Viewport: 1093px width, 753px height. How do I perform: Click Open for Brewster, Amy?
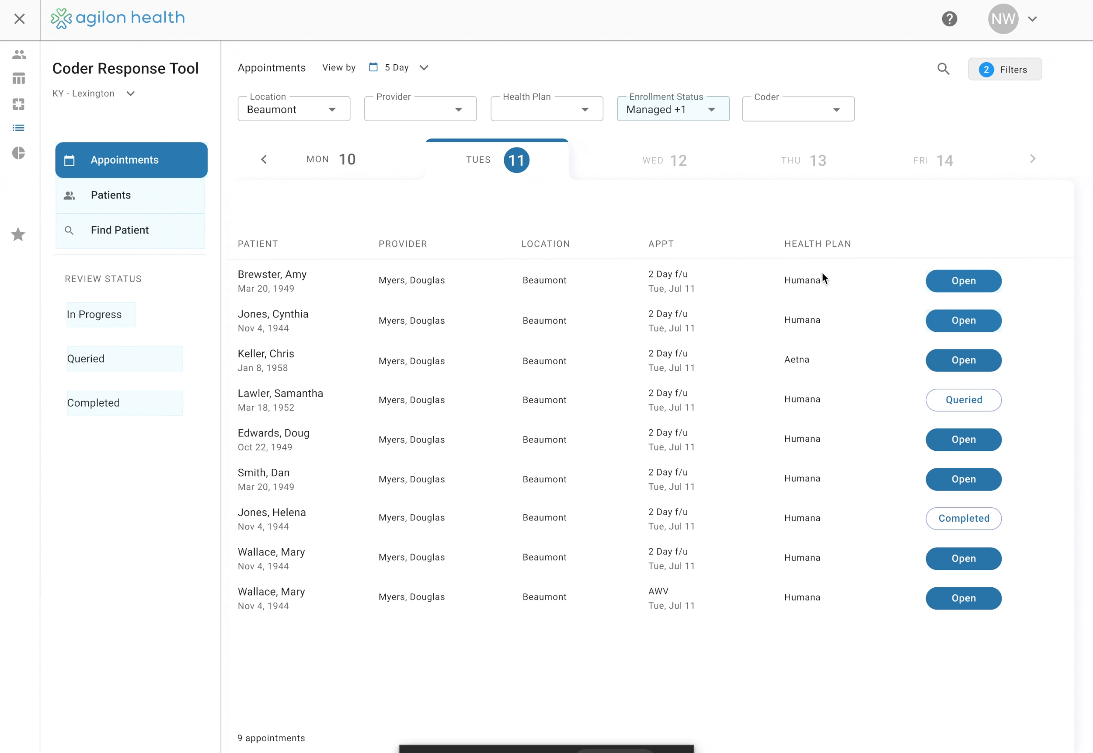pos(963,281)
